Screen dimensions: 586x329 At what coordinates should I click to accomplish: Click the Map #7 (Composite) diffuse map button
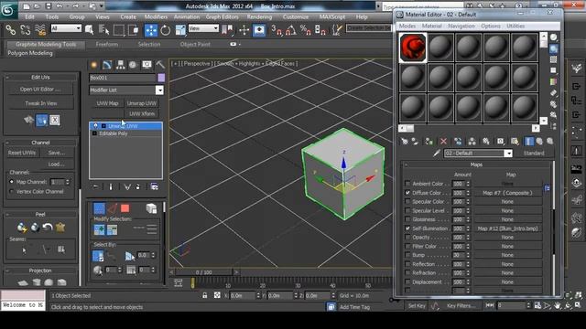coord(507,193)
